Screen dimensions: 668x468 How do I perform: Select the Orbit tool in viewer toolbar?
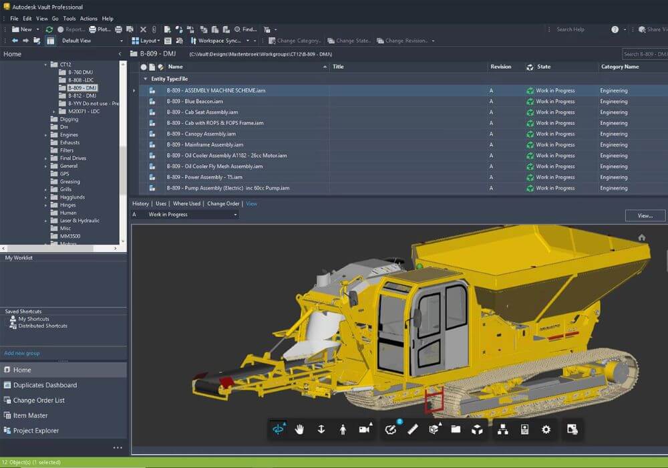279,429
